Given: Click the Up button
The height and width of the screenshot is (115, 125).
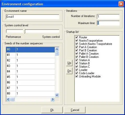Looking at the screenshot, I should point(69,63).
